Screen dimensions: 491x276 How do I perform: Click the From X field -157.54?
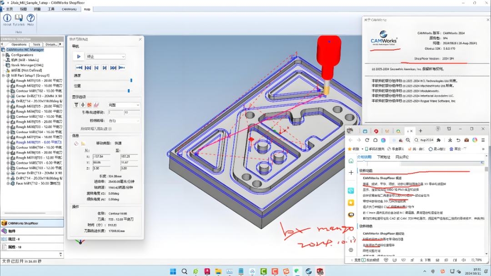(101, 156)
